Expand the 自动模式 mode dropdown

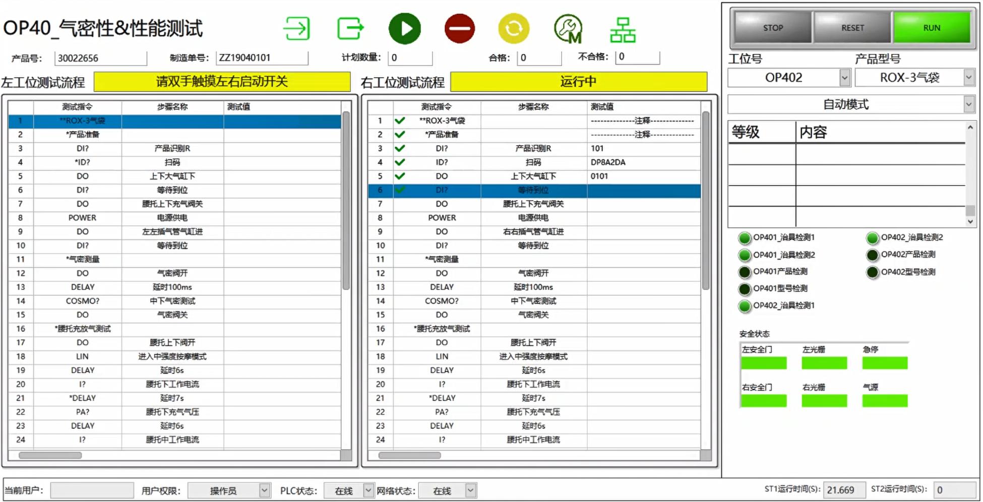[x=968, y=104]
